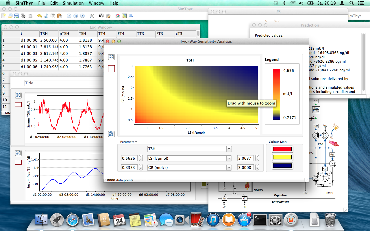Image resolution: width=370 pixels, height=231 pixels.
Task: Click the Paste icon in the toolbar
Action: coord(60,16)
